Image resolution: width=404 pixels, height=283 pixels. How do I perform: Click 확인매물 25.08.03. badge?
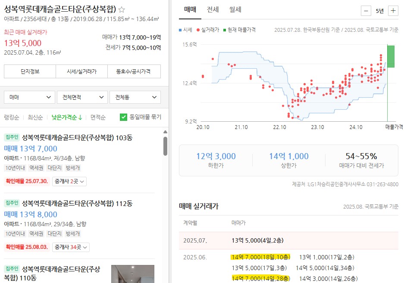(27, 247)
